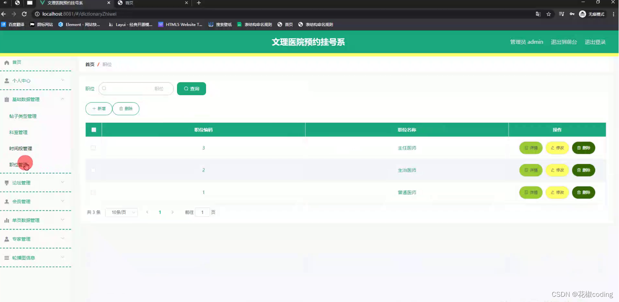The width and height of the screenshot is (619, 302).
Task: Click the 前往 page number input
Action: pos(202,212)
